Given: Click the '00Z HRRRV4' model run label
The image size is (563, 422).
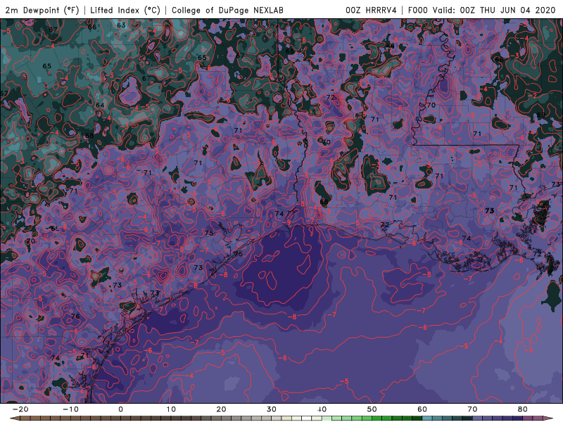Looking at the screenshot, I should (x=372, y=10).
